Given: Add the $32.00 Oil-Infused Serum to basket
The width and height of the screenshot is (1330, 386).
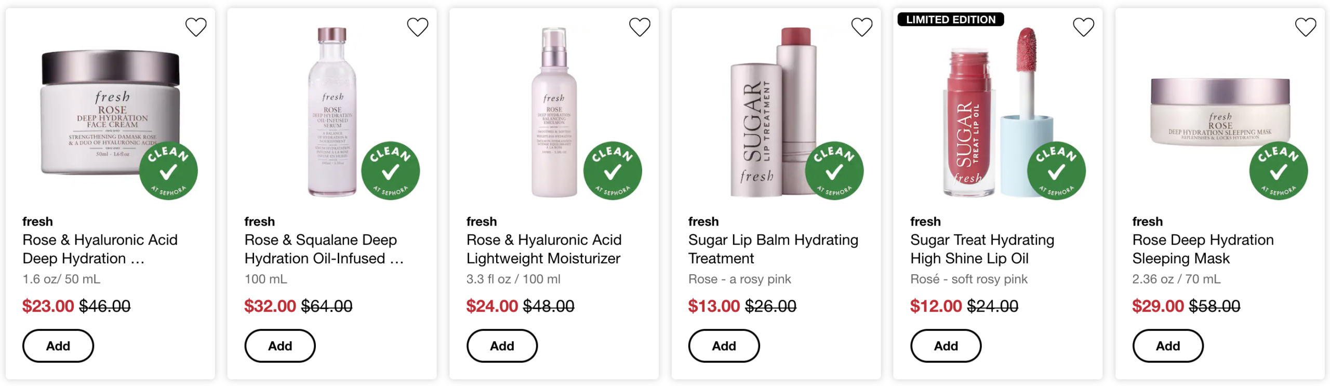Looking at the screenshot, I should (x=280, y=346).
